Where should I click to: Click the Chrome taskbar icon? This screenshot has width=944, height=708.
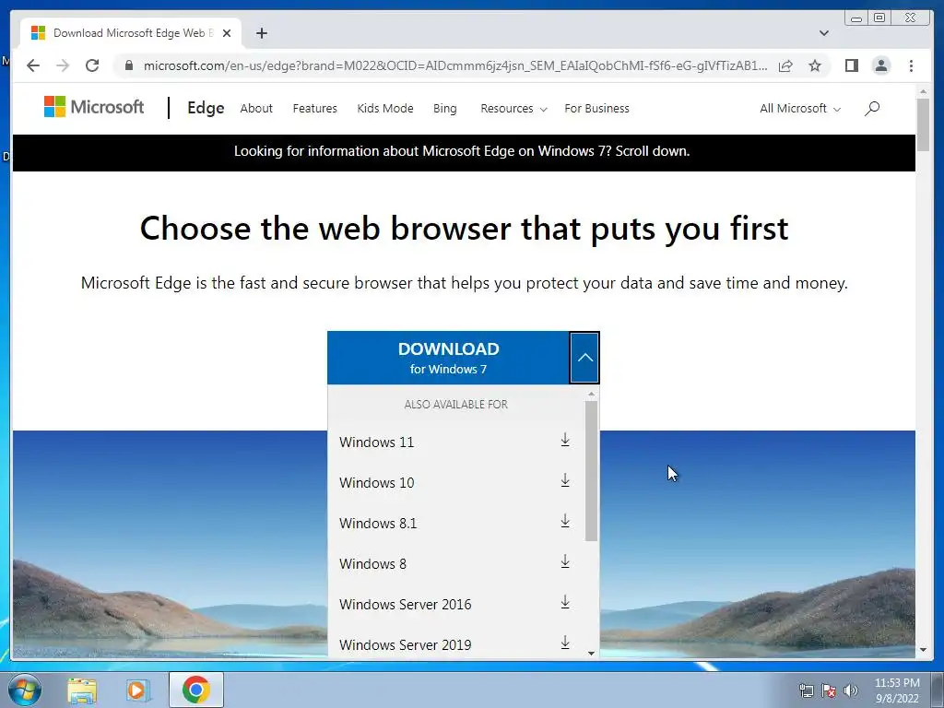pyautogui.click(x=196, y=690)
